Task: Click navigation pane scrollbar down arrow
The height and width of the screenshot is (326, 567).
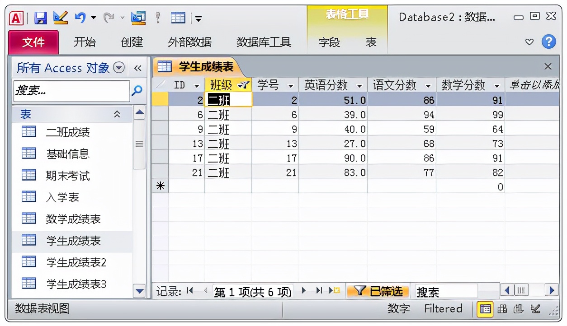Action: (140, 291)
